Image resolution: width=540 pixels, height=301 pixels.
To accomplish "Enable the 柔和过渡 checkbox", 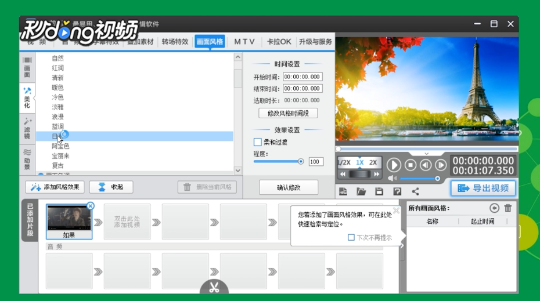I will pos(257,142).
